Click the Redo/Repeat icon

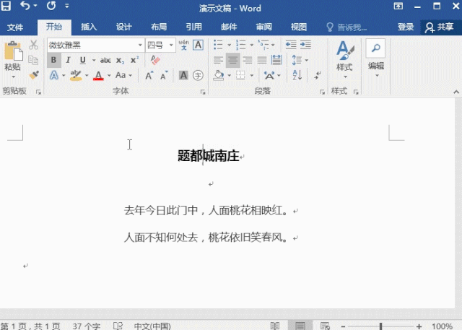pos(51,6)
